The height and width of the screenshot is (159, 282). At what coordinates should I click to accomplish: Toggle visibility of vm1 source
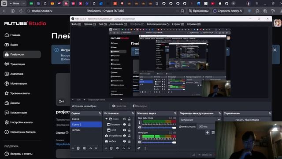pyautogui.click(x=124, y=130)
